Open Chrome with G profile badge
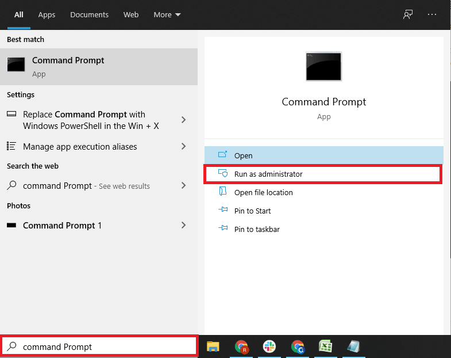This screenshot has height=358, width=451. [298, 346]
